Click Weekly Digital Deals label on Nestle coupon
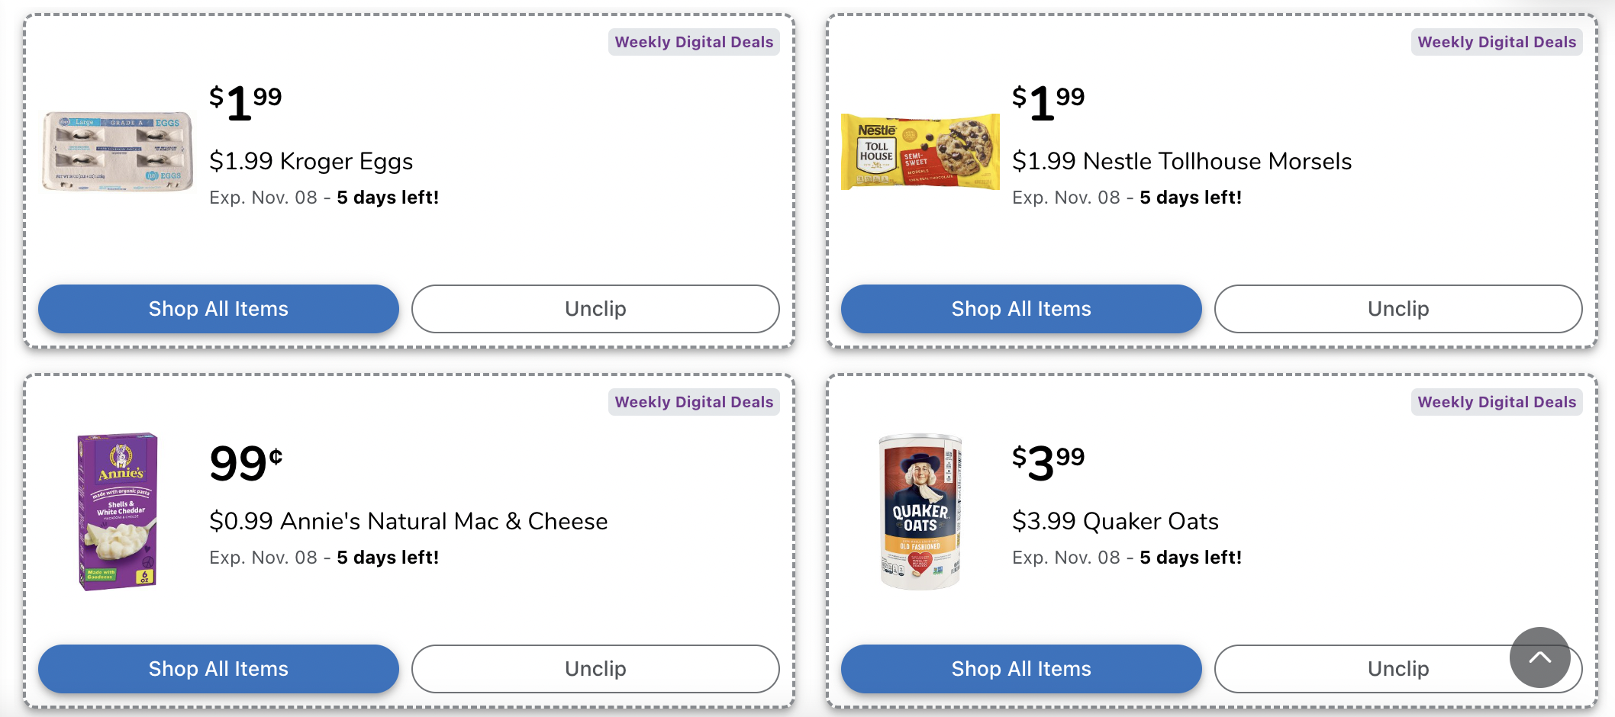Image resolution: width=1615 pixels, height=717 pixels. pyautogui.click(x=1496, y=42)
